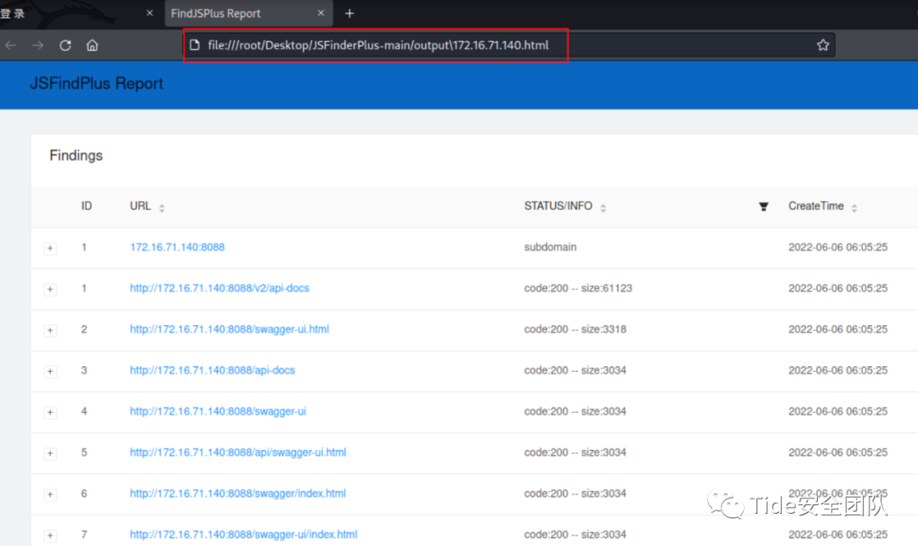Switch to the FindJSPlus Report tab
Viewport: 918px width, 546px height.
point(216,14)
